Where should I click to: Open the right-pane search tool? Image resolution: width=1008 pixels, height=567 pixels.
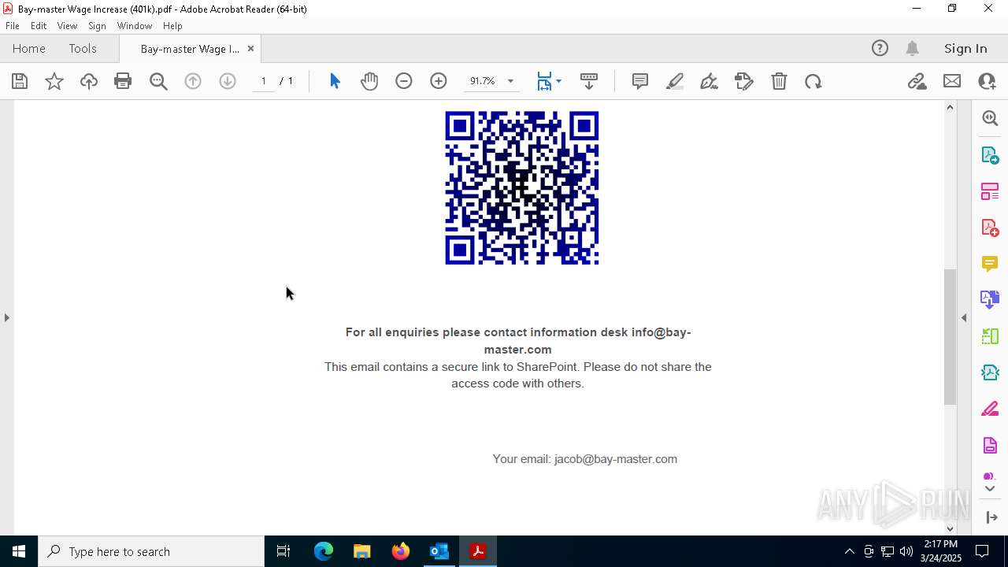coord(990,118)
